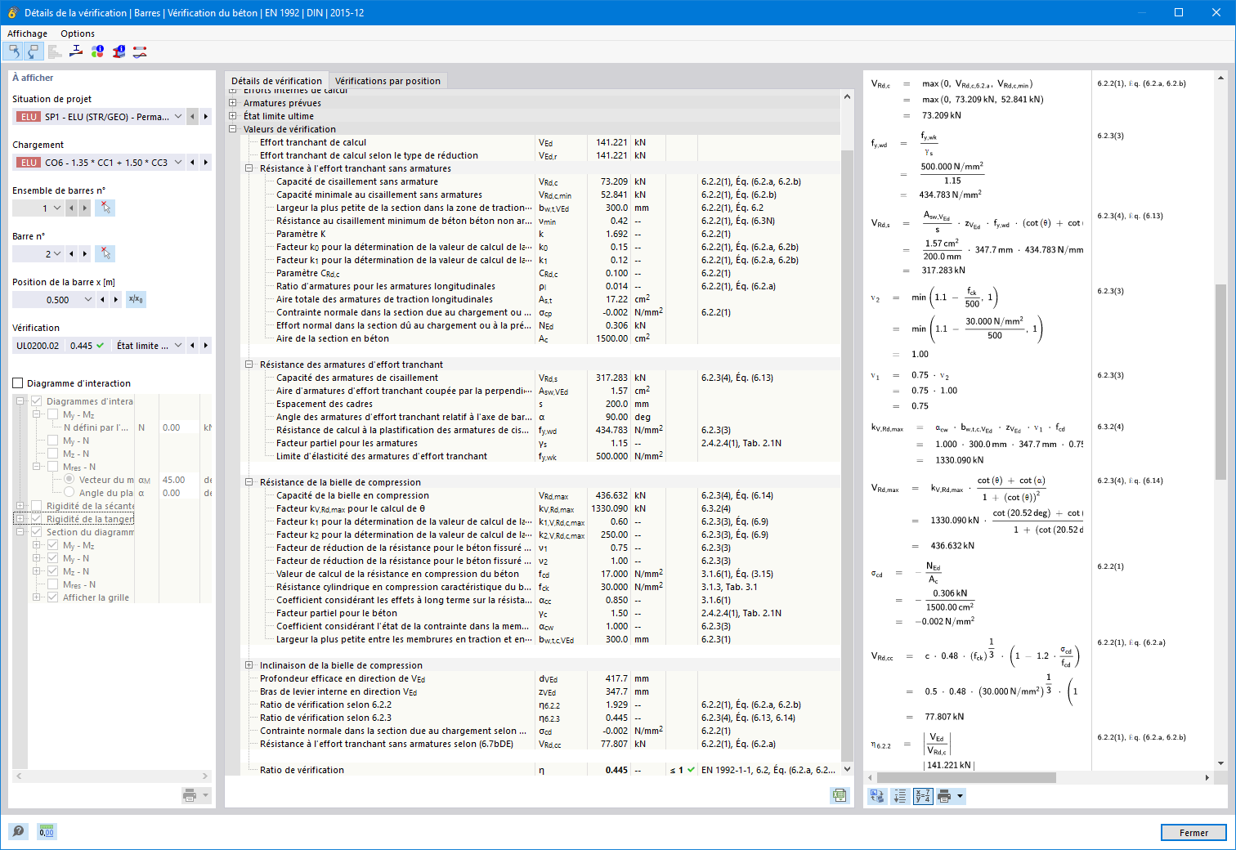Open the Options menu
Screen dimensions: 1236x850
point(78,34)
